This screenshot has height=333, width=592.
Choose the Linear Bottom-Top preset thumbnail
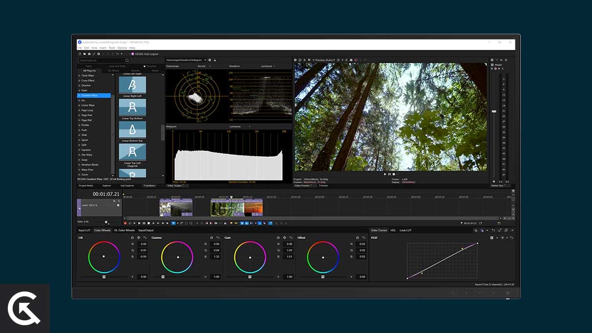tap(132, 130)
